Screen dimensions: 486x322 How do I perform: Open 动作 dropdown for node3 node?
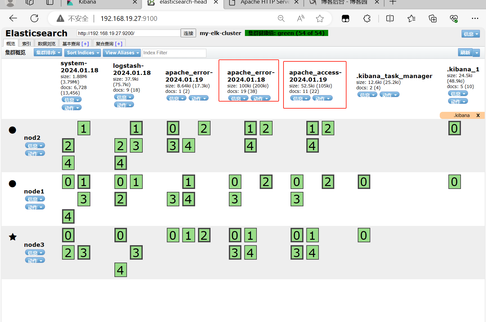click(x=35, y=261)
